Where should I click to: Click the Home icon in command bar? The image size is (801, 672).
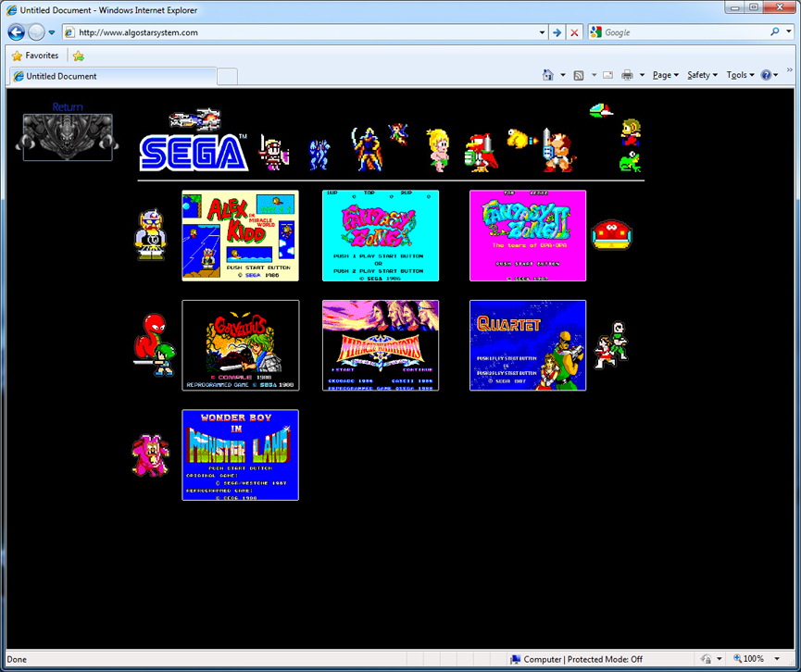coord(547,76)
